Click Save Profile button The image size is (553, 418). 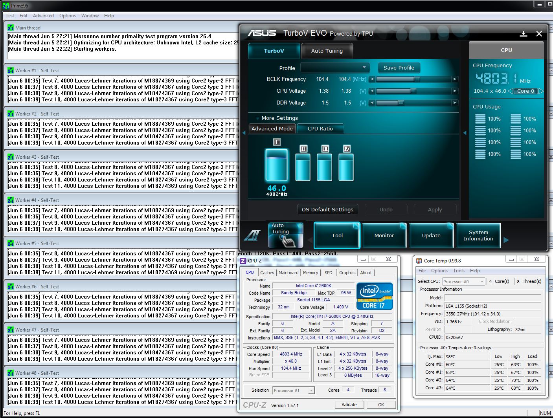click(x=399, y=68)
